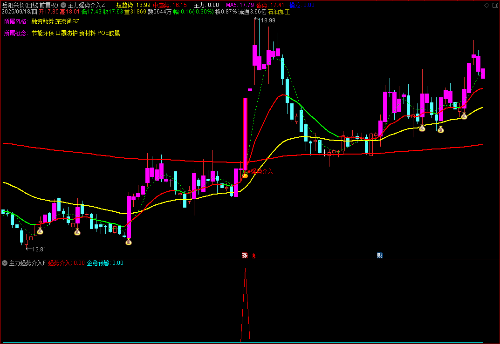500x344 pixels.
Task: Click the volume value 量31869
Action: (x=135, y=12)
